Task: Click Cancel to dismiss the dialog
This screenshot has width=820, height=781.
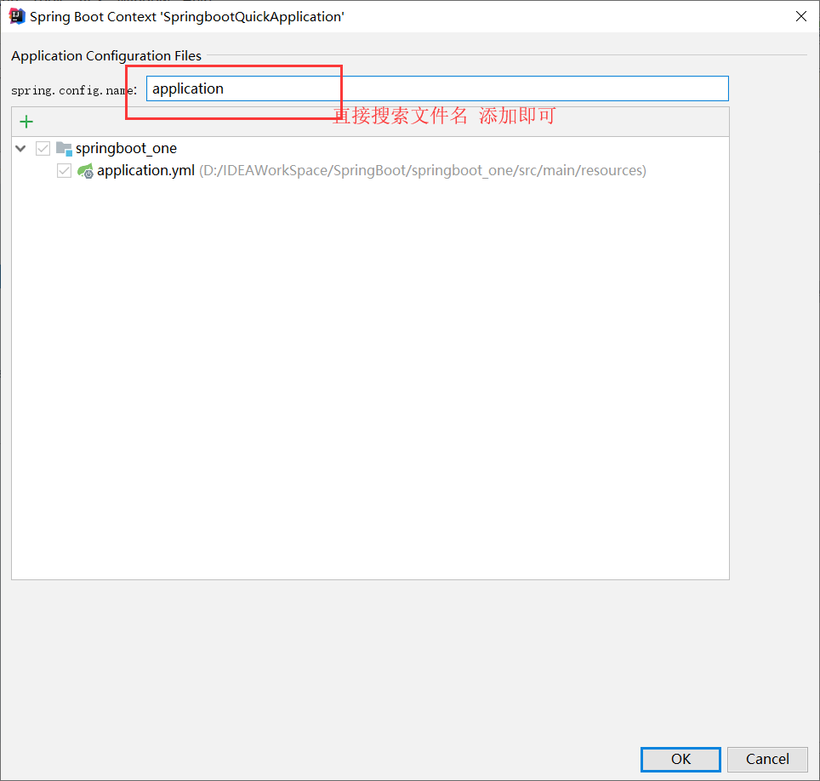Action: [x=767, y=759]
